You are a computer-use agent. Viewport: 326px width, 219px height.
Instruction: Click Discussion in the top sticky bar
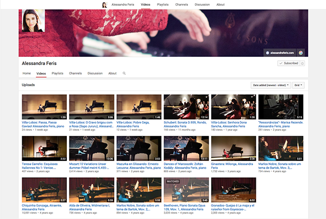tap(202, 4)
